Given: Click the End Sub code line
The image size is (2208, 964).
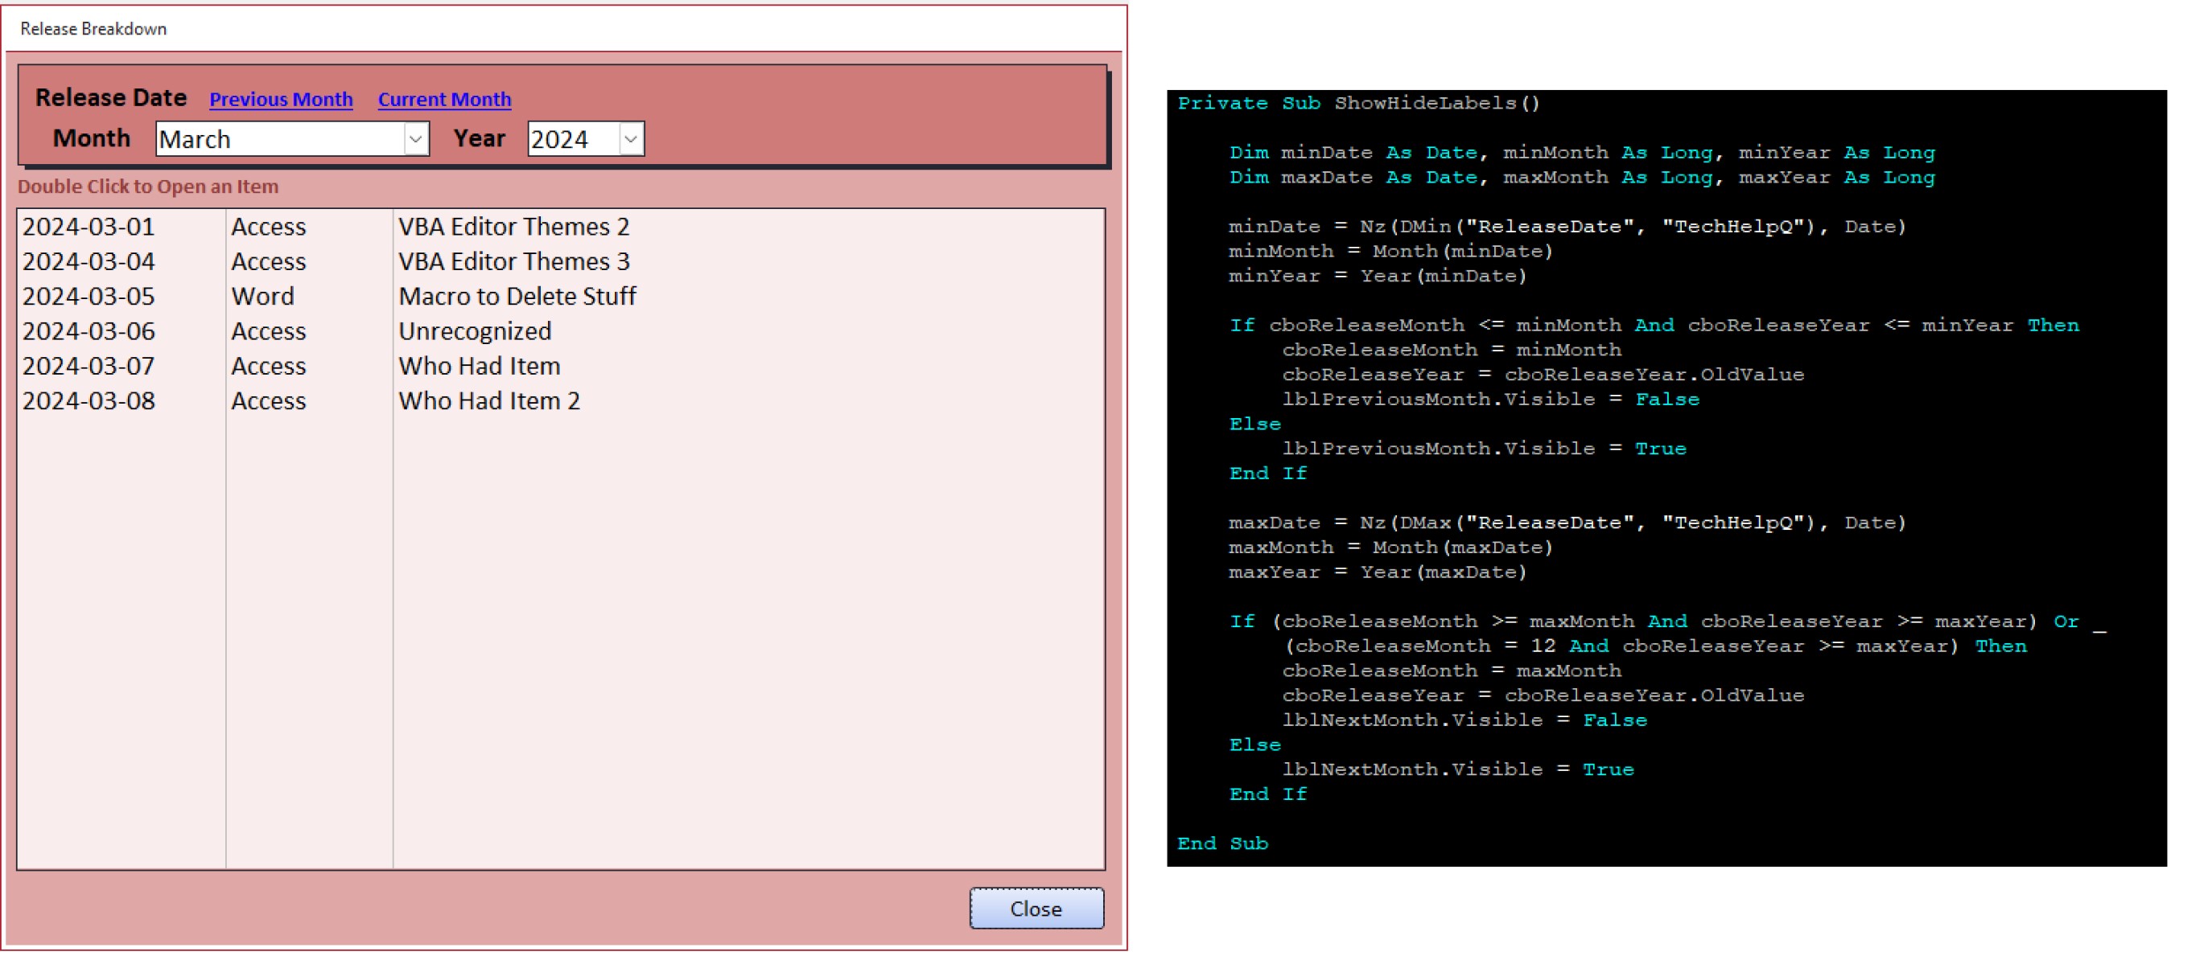Looking at the screenshot, I should pos(1222,843).
